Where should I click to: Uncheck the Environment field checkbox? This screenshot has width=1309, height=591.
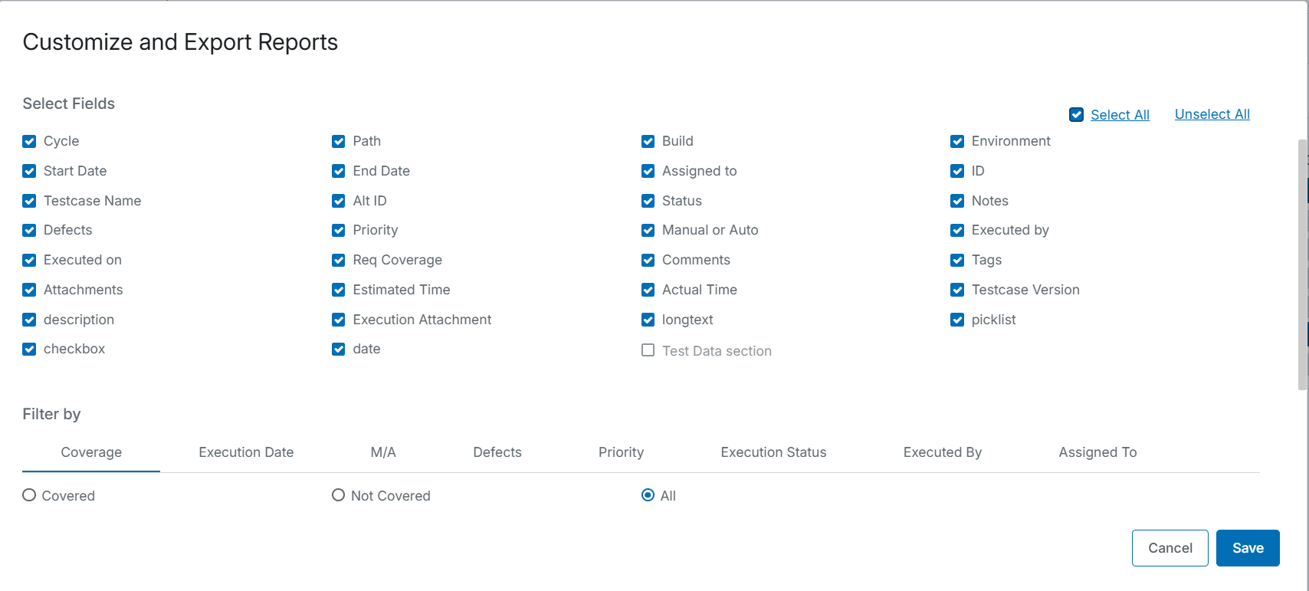click(x=957, y=141)
